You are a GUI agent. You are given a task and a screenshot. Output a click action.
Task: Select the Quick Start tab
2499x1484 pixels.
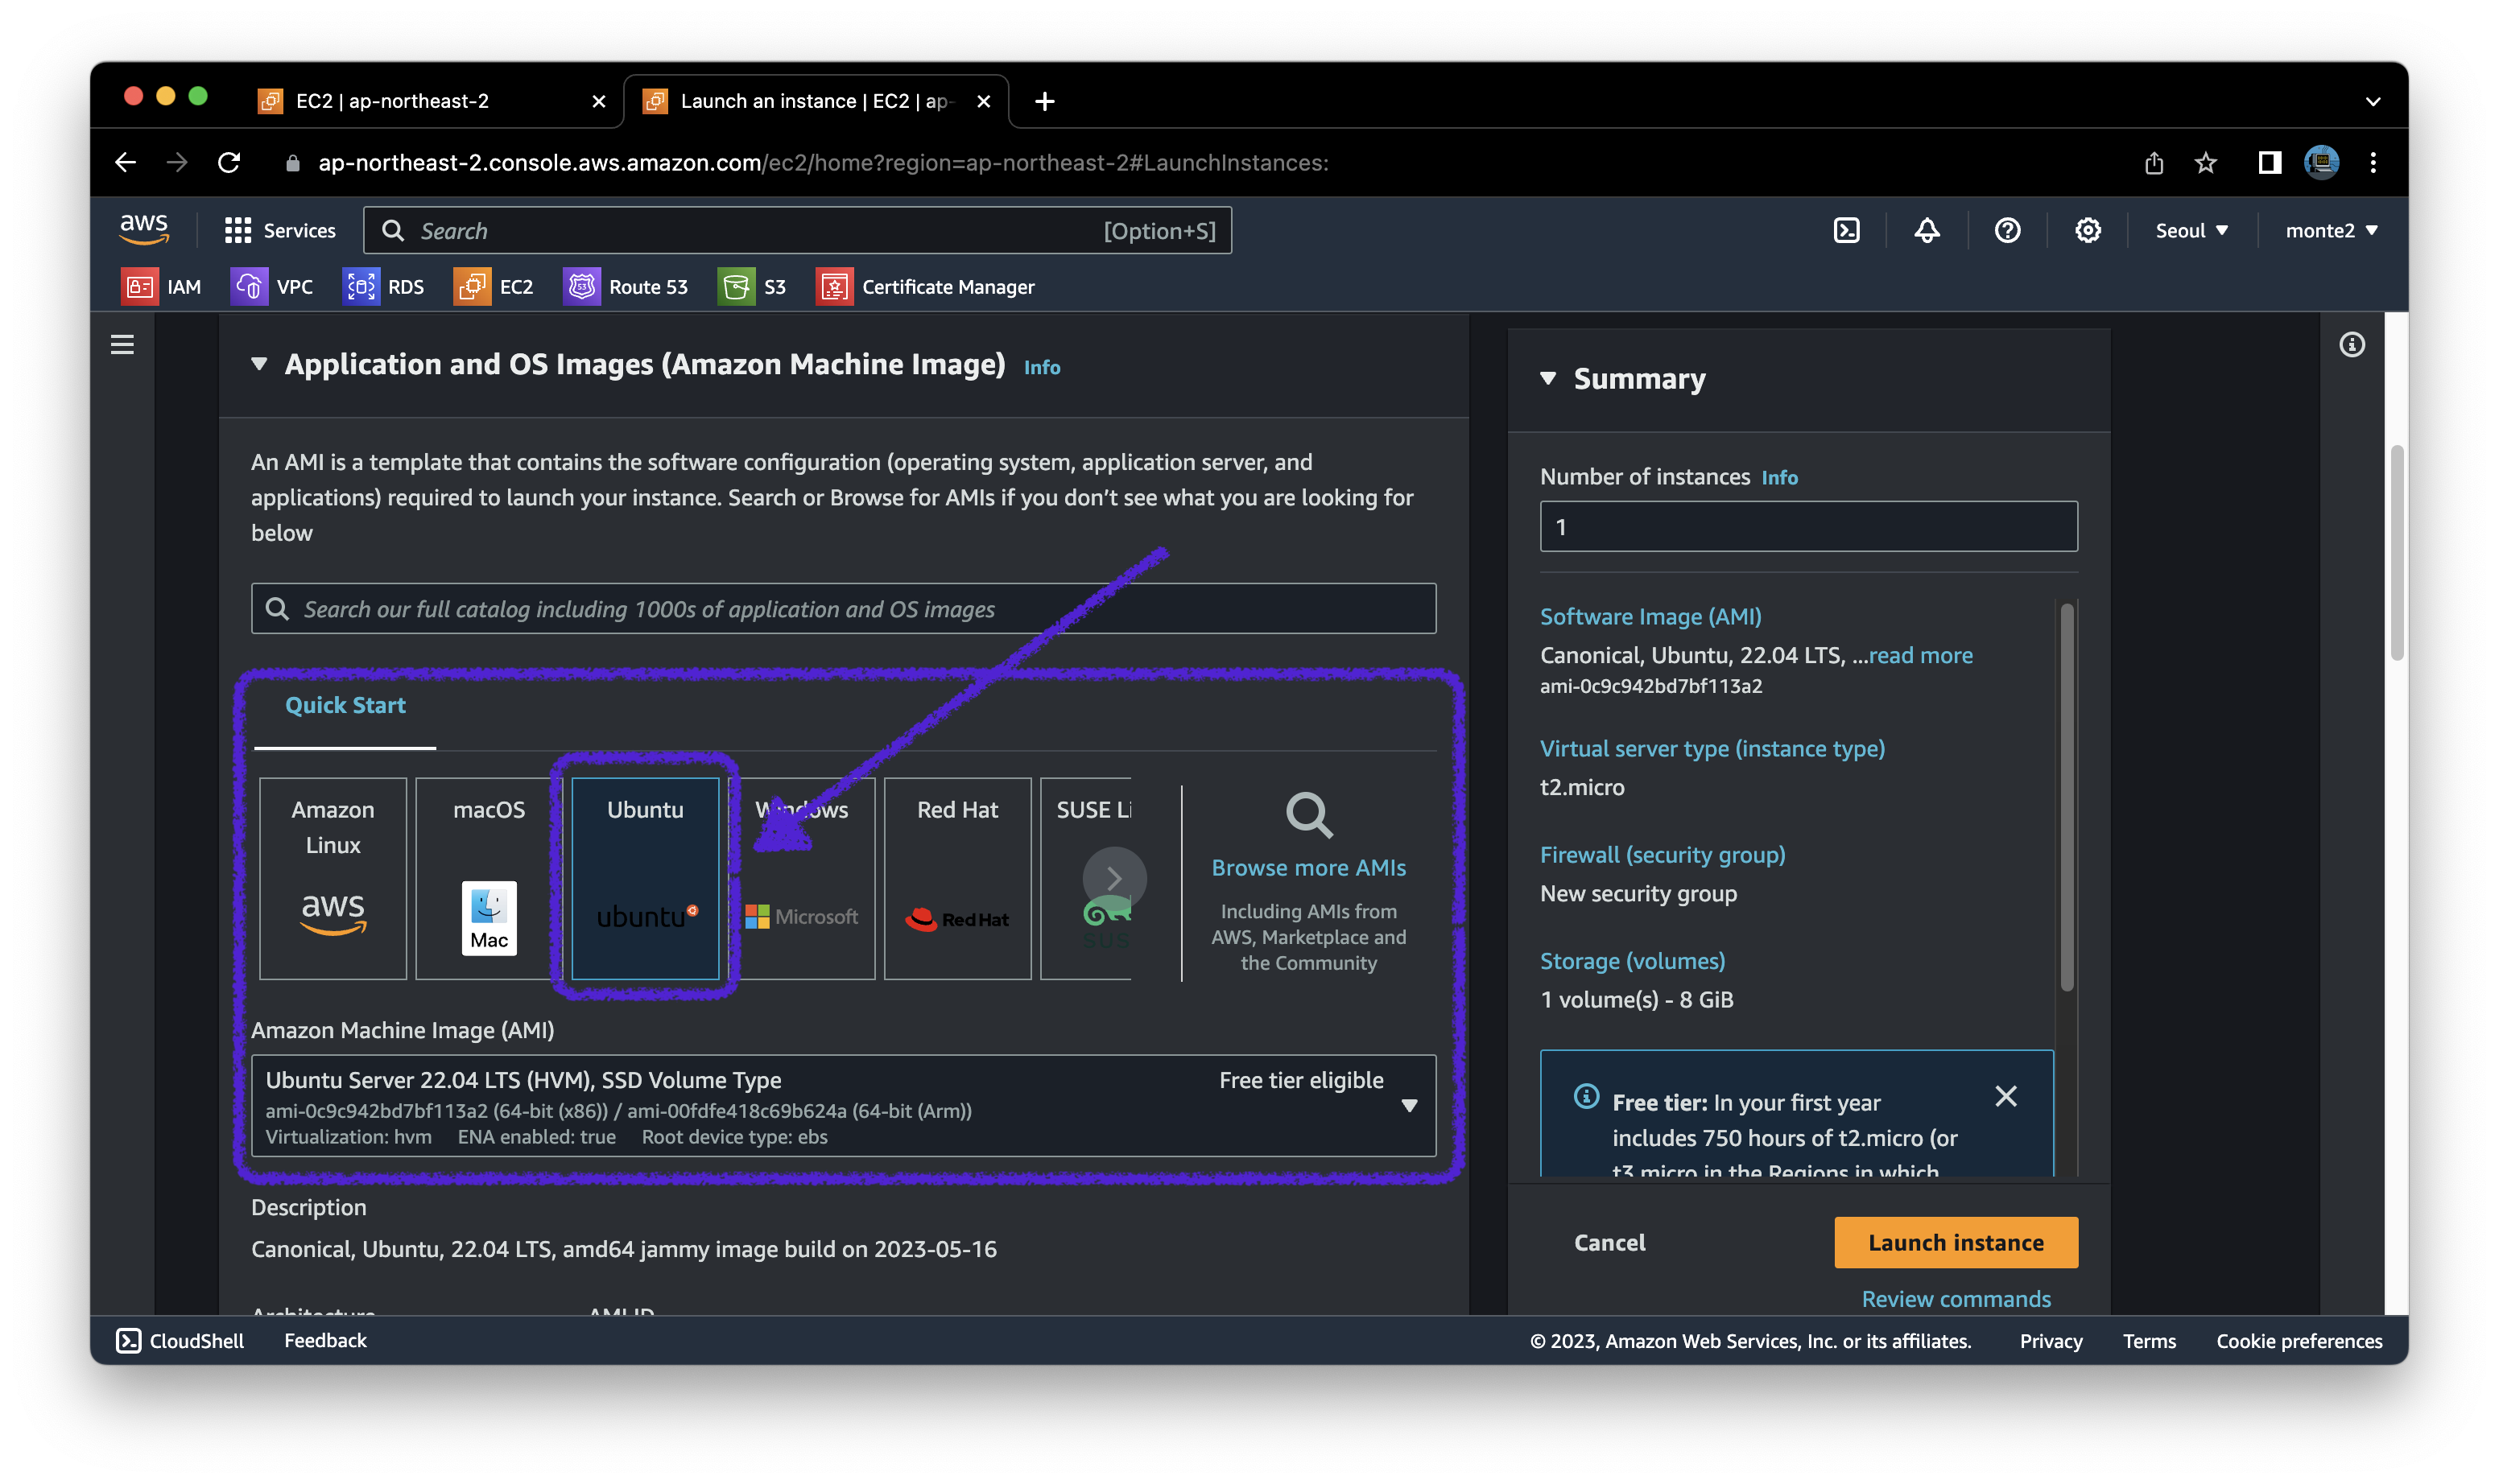coord(345,706)
